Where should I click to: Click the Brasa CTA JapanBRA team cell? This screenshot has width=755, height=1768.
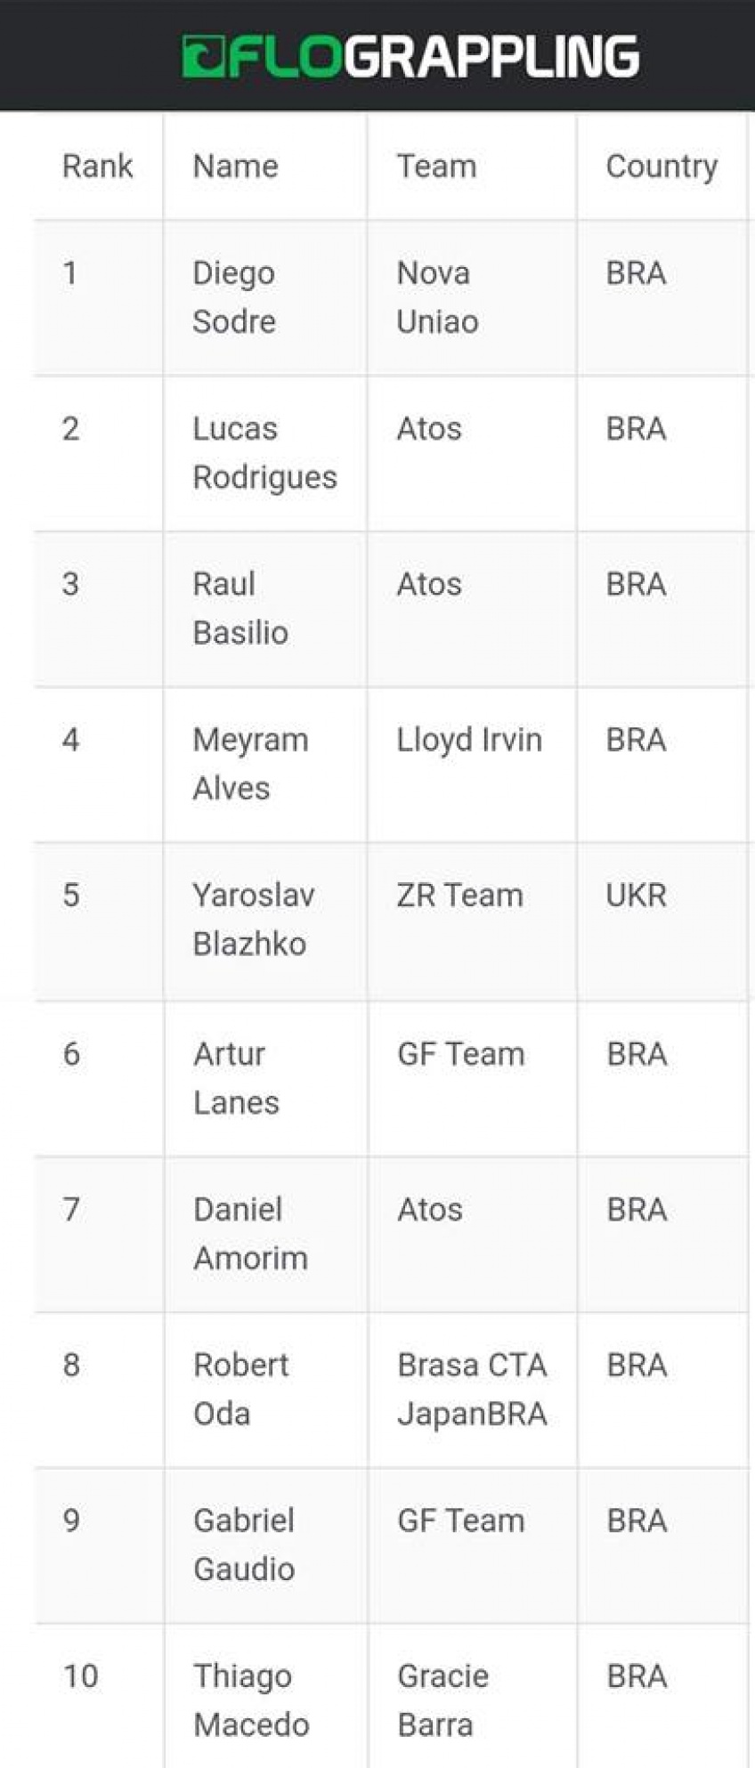(473, 1390)
